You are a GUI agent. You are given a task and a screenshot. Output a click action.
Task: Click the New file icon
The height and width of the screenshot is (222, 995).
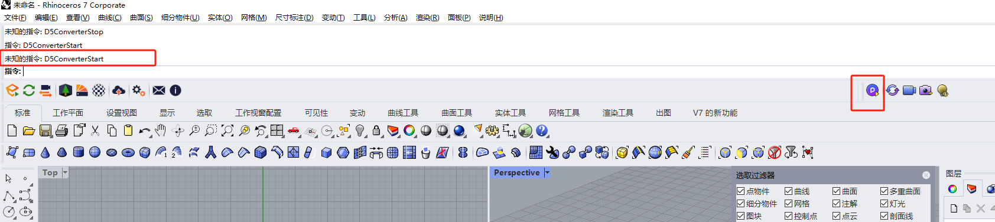point(12,130)
